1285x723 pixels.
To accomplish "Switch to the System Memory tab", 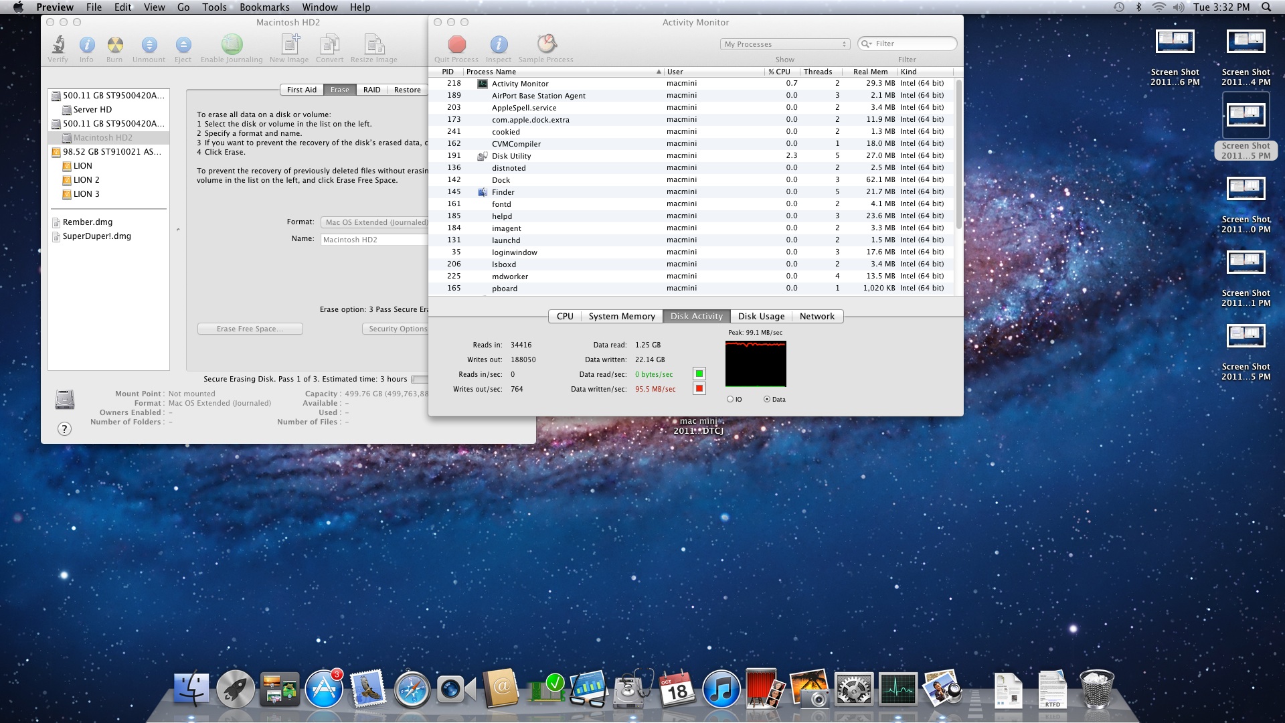I will [x=621, y=317].
